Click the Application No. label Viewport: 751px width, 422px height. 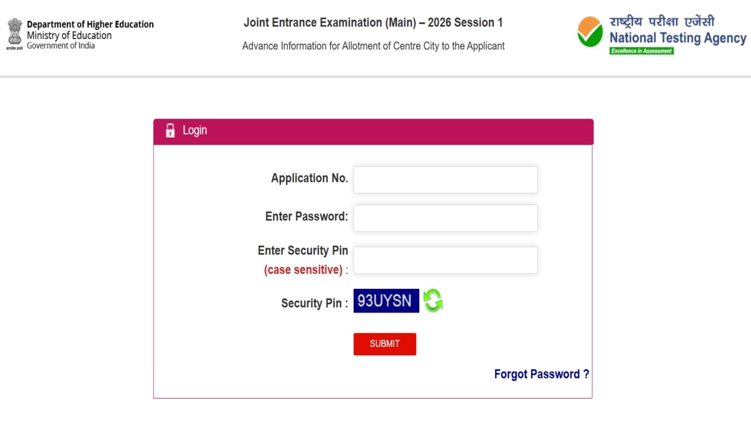[309, 178]
